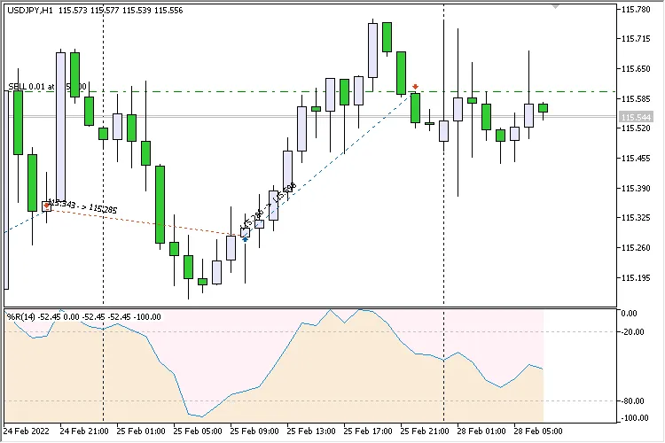Click the red trade marker at 115.343 entry
The image size is (665, 443).
[47, 206]
